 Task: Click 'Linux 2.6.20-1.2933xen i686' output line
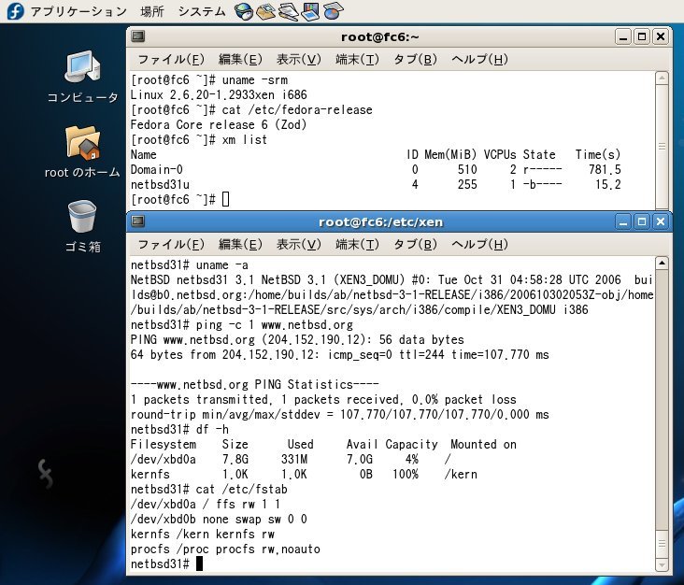[219, 94]
